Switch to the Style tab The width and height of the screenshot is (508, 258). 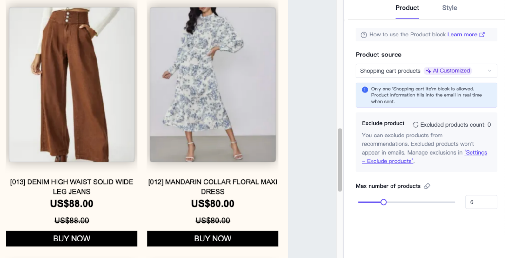pos(449,8)
